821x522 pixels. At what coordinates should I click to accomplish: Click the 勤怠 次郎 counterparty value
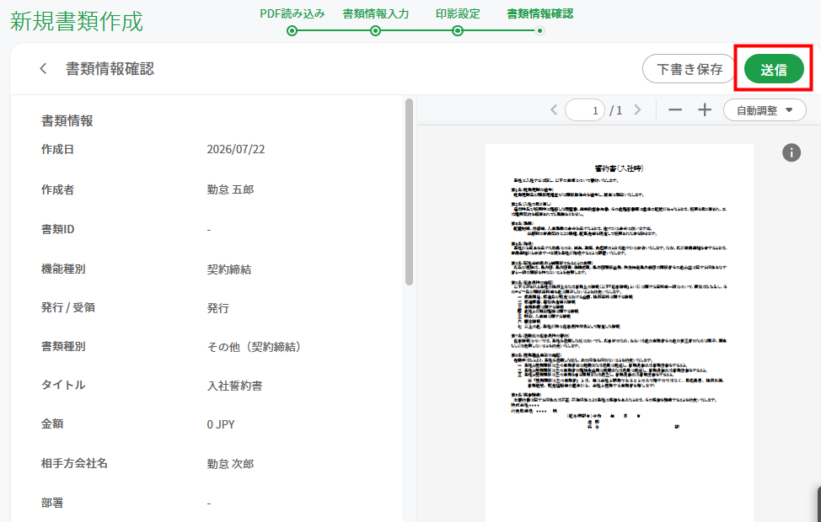[230, 464]
